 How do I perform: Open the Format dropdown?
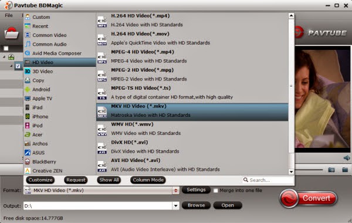[176, 191]
